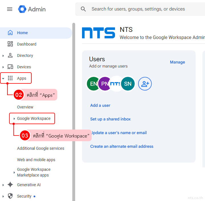205x201 pixels.
Task: Open the SN user avatar
Action: click(x=128, y=84)
